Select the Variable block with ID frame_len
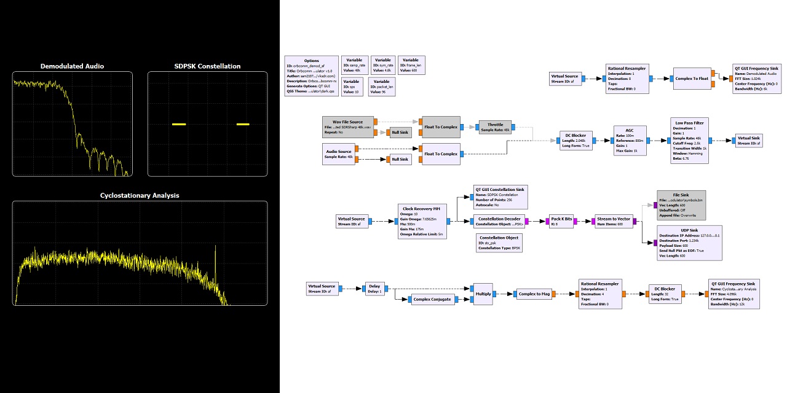The height and width of the screenshot is (393, 787). pyautogui.click(x=411, y=65)
